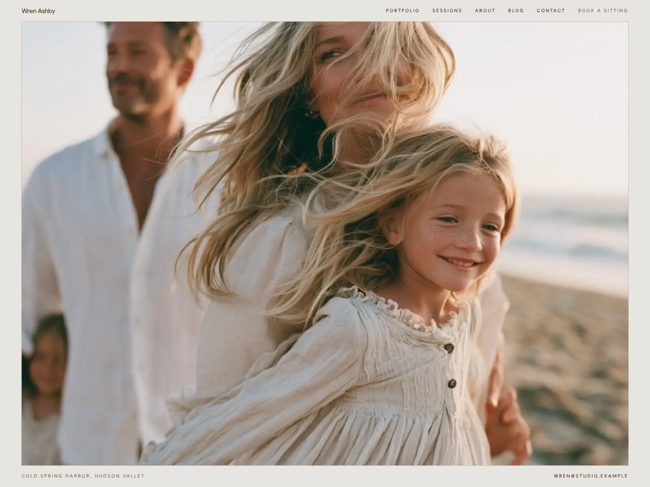Open the Contact page
650x487 pixels.
coord(551,11)
